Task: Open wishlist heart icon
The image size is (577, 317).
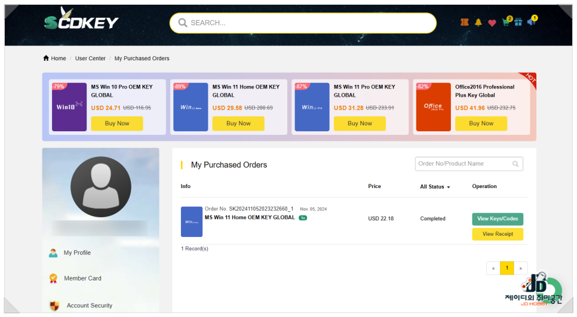Action: tap(492, 23)
